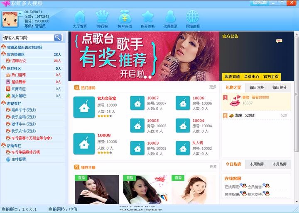This screenshot has height=213, width=299.
Task: Open the 排行榜 crown icon
Action: [103, 19]
